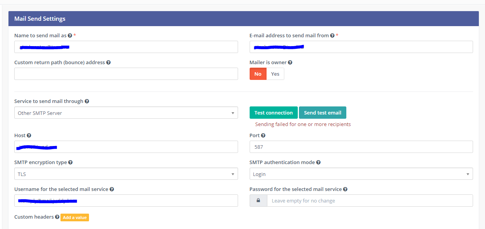485x229 pixels.
Task: Focus the Custom return path address field
Action: (x=126, y=74)
